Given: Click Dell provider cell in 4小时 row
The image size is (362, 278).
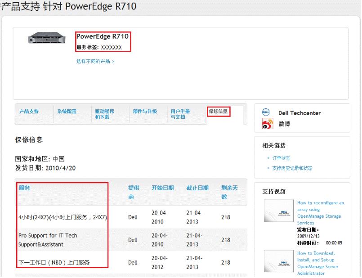Looking at the screenshot, I should [x=133, y=217].
